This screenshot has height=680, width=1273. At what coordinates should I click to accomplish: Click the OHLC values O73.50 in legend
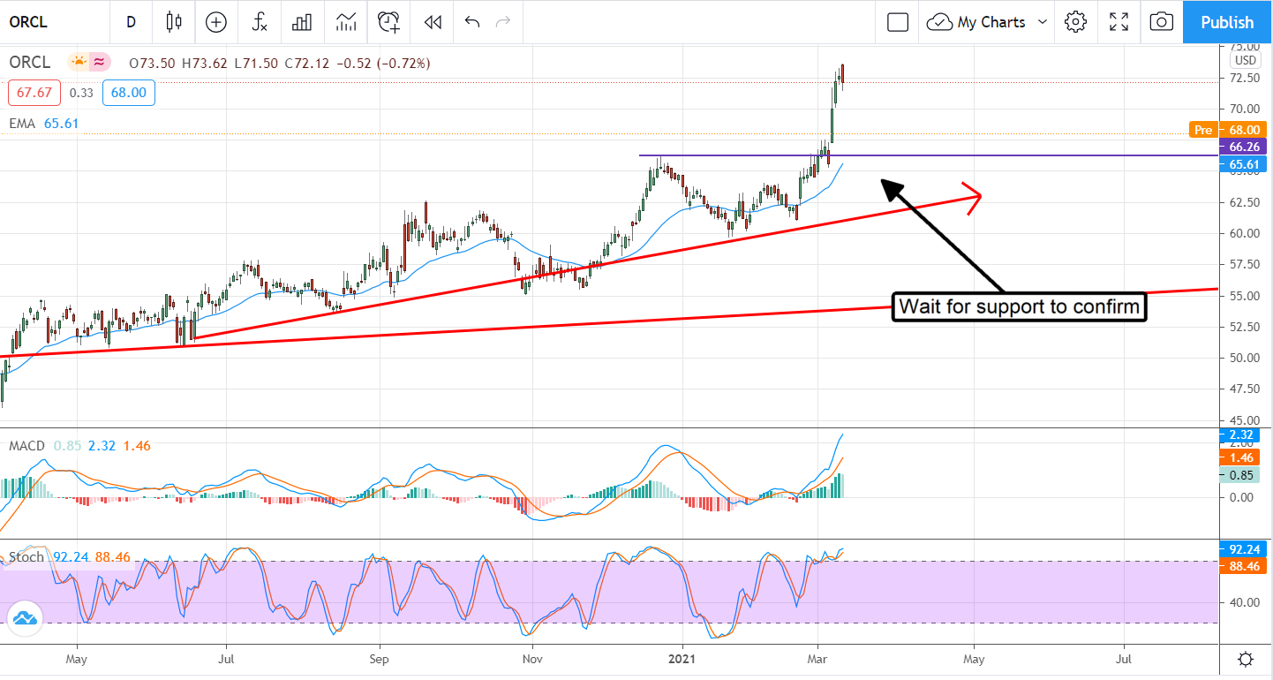click(x=151, y=64)
